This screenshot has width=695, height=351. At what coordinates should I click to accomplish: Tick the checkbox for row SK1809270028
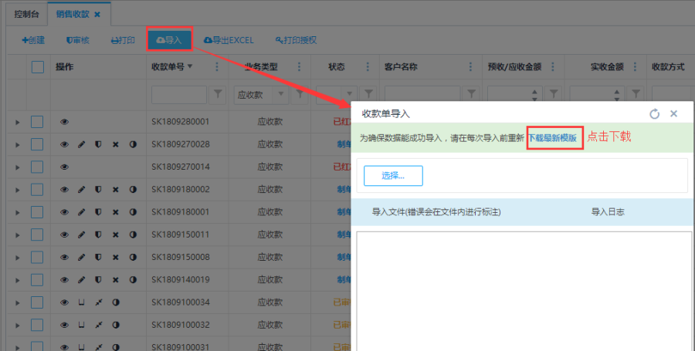coord(37,144)
